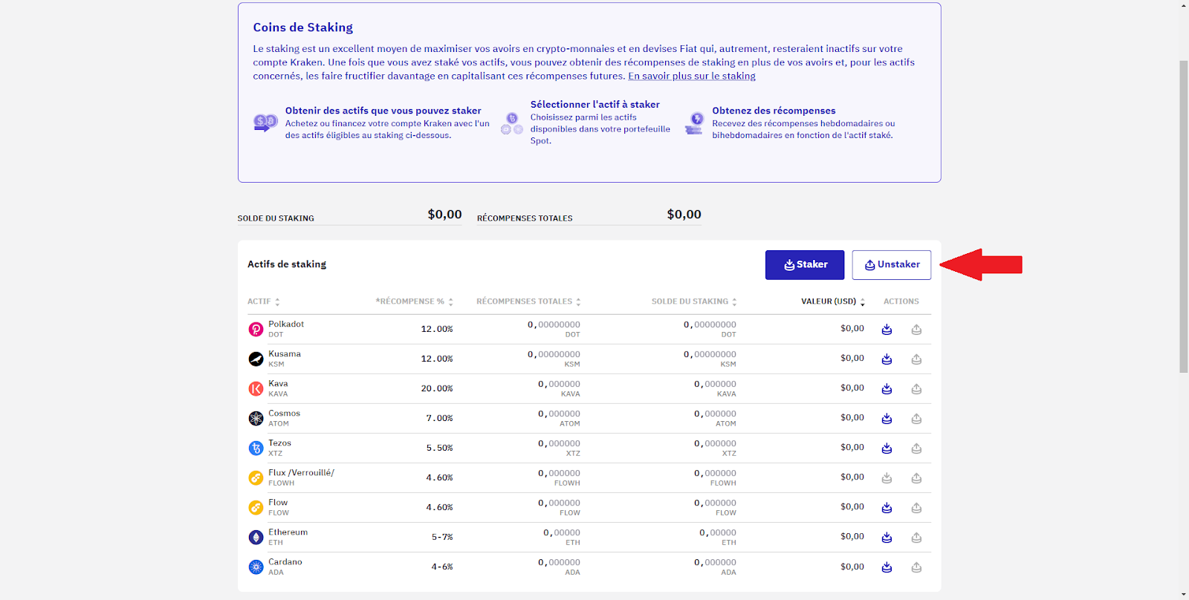
Task: Click the Unstaker button
Action: click(x=892, y=264)
